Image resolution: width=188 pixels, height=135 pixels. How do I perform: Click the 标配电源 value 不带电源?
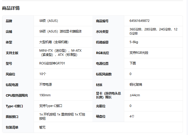click(x=45, y=84)
